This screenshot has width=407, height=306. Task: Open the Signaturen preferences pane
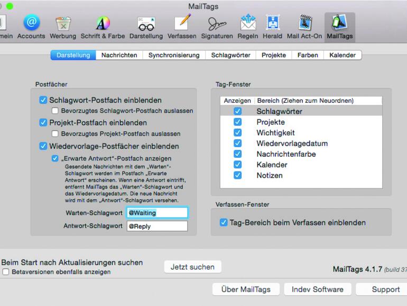click(217, 28)
